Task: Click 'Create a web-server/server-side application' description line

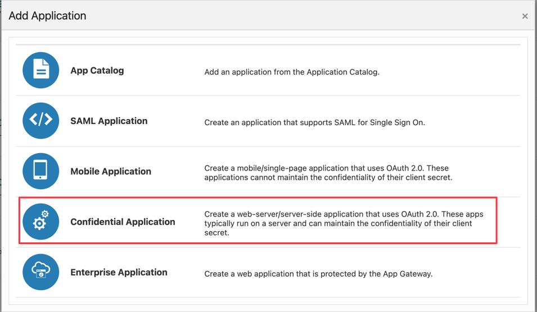Action: tap(344, 214)
